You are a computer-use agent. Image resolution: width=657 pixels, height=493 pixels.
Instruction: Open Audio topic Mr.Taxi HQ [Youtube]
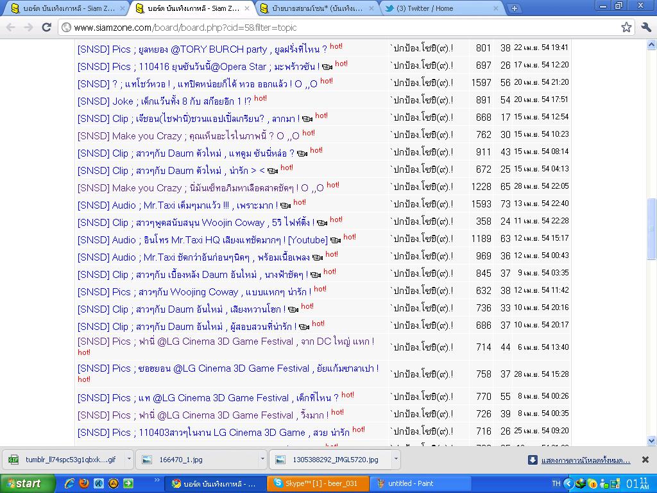pos(202,240)
